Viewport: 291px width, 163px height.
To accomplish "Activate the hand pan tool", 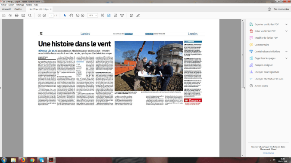I will pos(71,15).
